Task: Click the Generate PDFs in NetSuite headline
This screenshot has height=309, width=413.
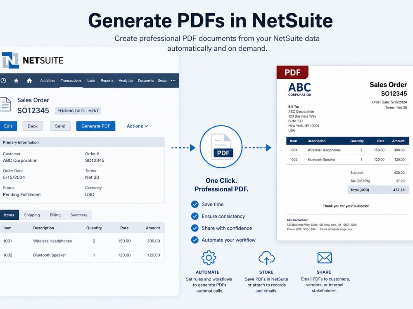Action: pyautogui.click(x=211, y=21)
